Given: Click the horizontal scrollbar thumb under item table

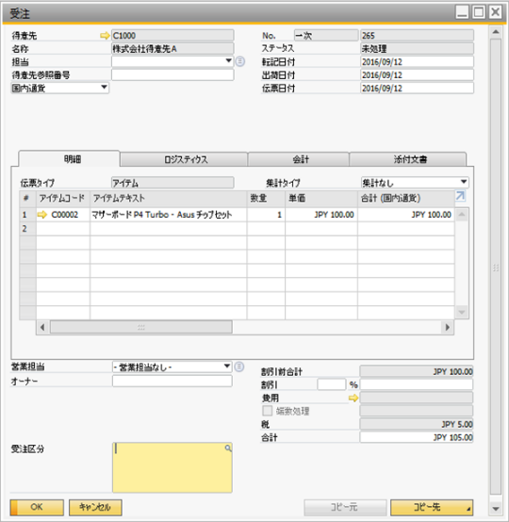Looking at the screenshot, I should pos(141,327).
